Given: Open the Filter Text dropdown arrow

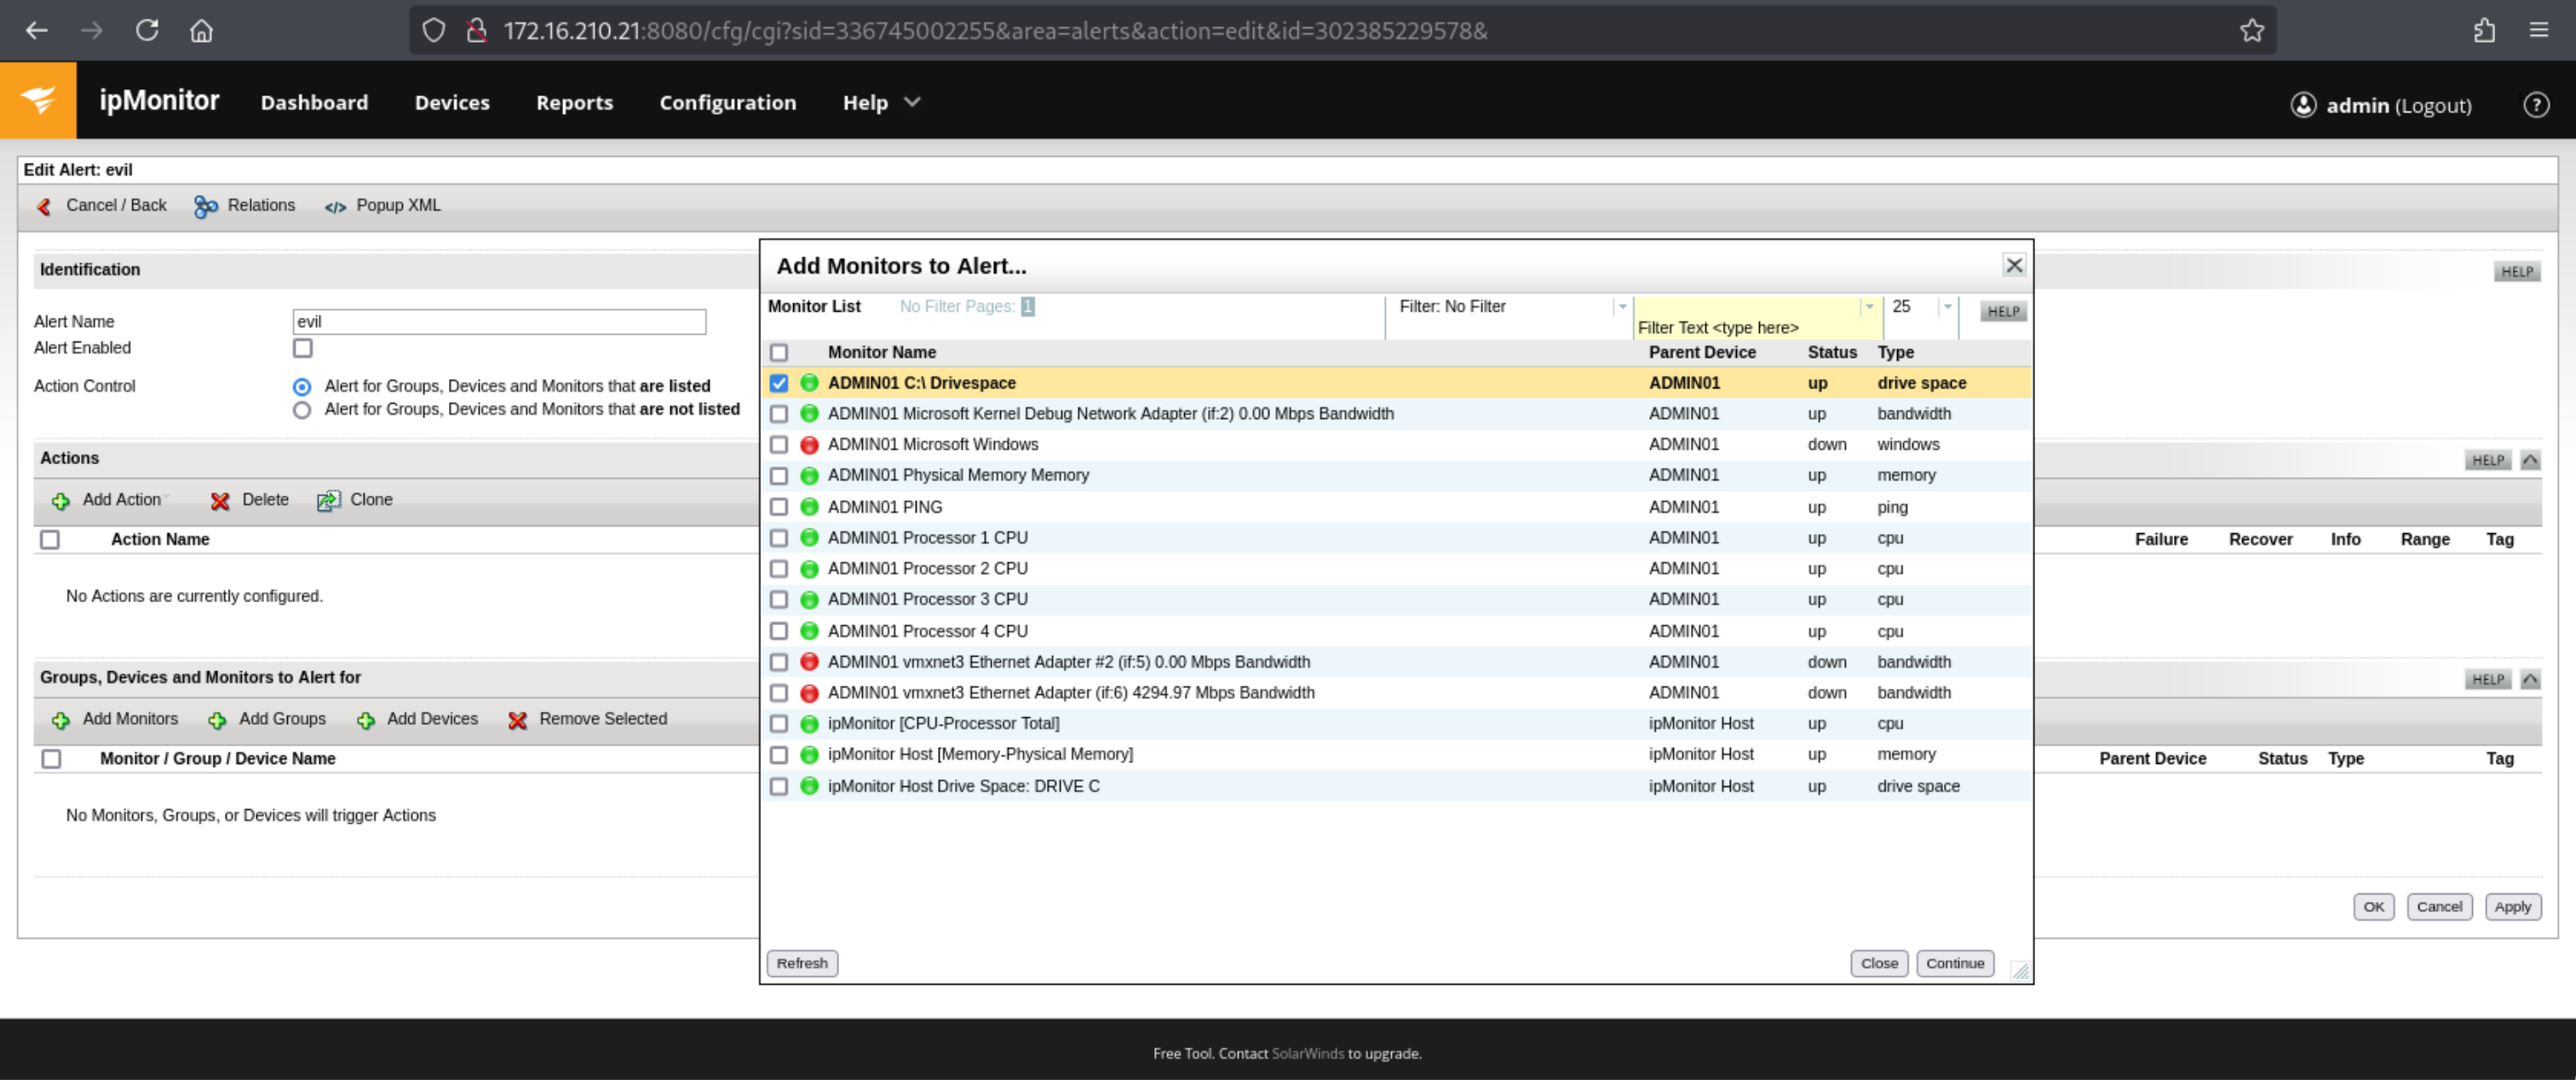Looking at the screenshot, I should click(1868, 306).
